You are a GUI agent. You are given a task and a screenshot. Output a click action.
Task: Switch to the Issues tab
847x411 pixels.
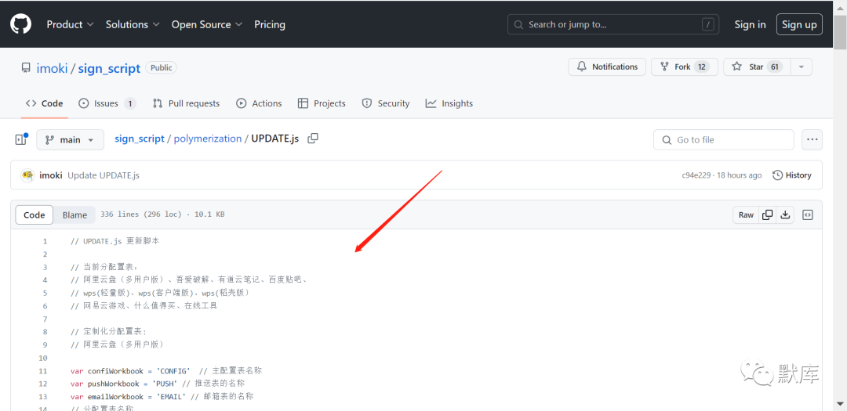[x=107, y=103]
